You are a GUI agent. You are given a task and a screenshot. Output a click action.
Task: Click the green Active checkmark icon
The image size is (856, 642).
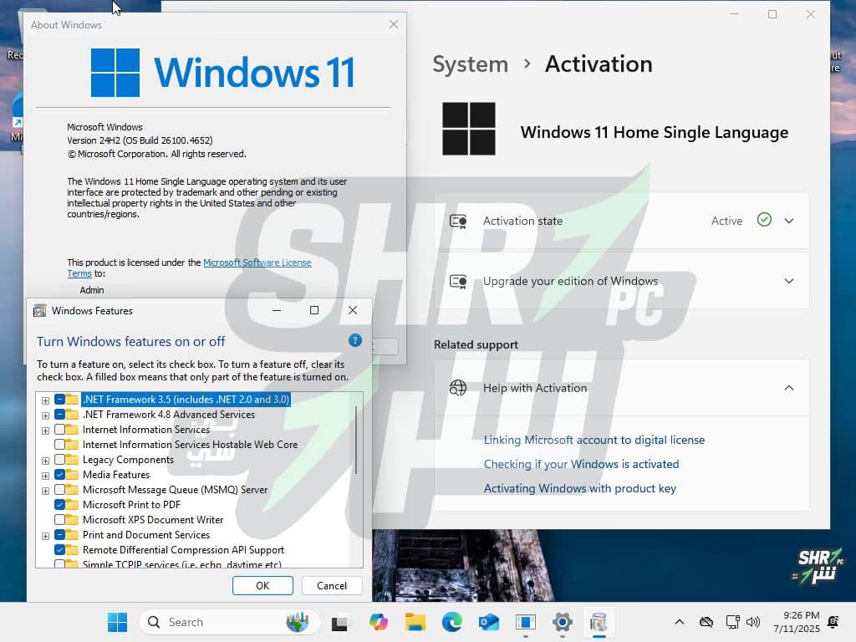(764, 220)
